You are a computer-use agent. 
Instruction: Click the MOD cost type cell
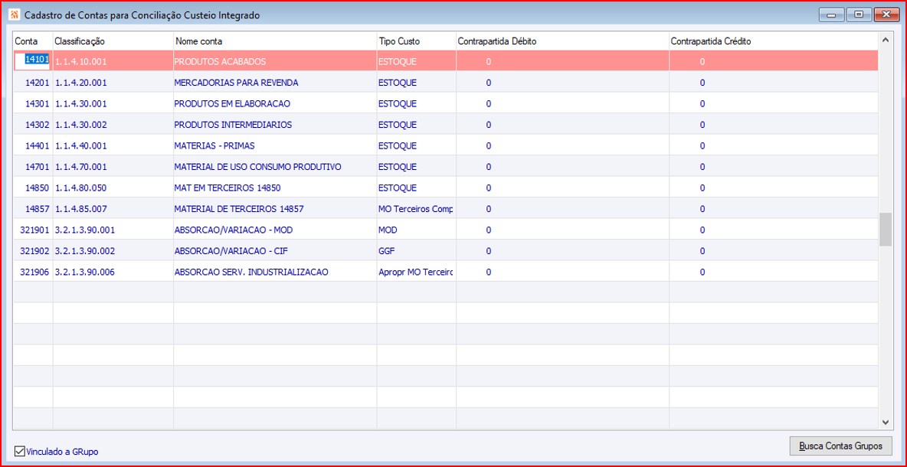click(x=417, y=230)
